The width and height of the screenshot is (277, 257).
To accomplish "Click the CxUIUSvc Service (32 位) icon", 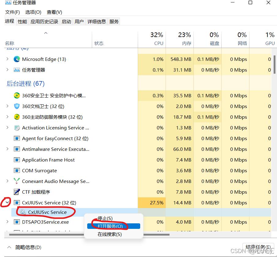I will (17, 203).
